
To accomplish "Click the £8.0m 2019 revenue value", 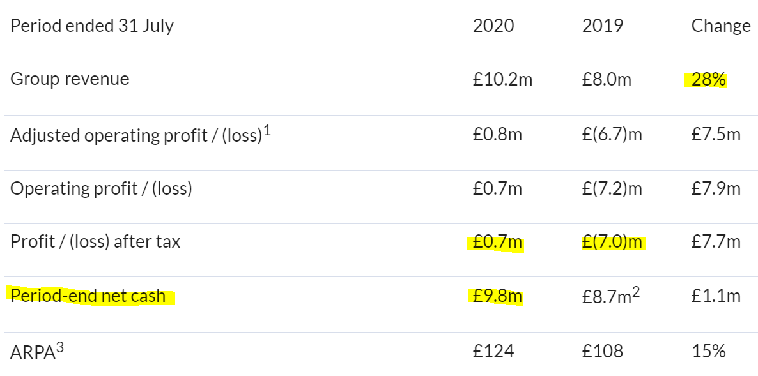I will (x=607, y=80).
